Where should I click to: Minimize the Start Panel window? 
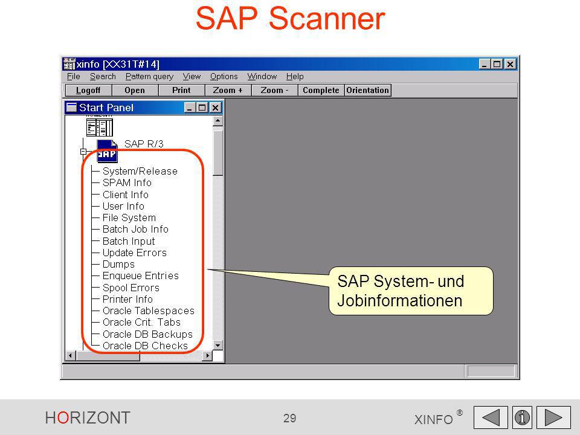pos(190,108)
